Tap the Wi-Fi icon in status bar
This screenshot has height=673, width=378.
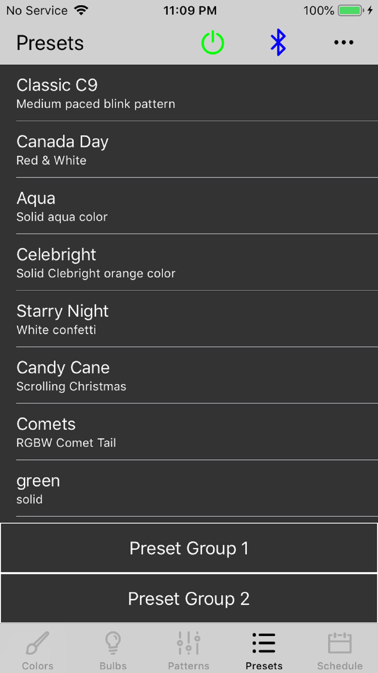click(81, 10)
